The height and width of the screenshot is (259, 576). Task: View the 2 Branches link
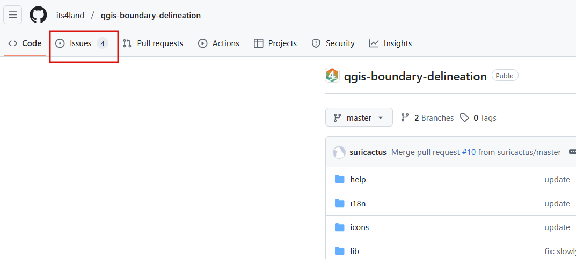coord(427,118)
